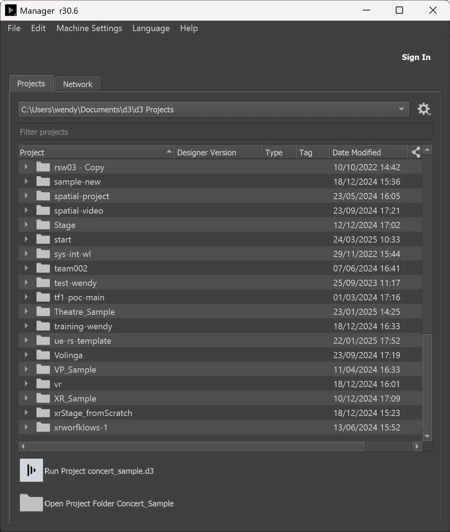The image size is (450, 532).
Task: Click the Run Project concert_sample.d3 icon
Action: coord(31,470)
